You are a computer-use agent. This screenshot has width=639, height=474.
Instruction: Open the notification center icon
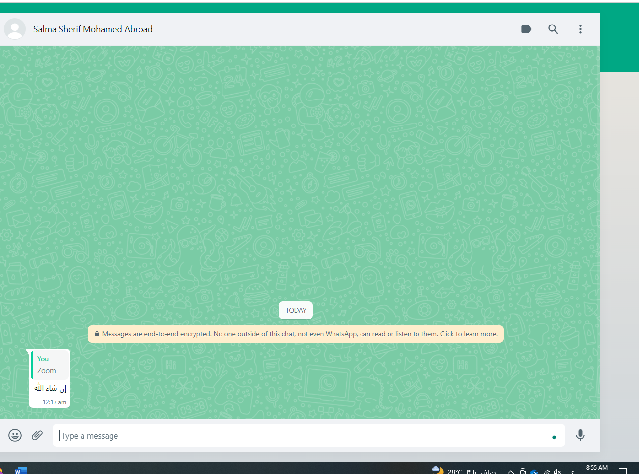coord(623,471)
